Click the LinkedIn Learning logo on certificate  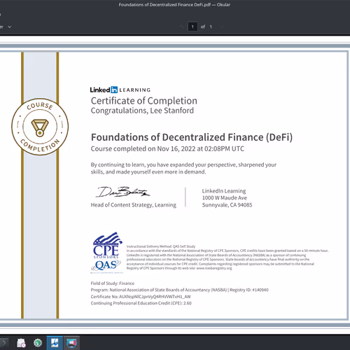click(120, 90)
